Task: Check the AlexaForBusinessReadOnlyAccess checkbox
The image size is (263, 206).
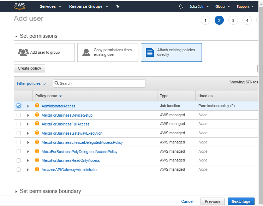Action: pyautogui.click(x=19, y=160)
